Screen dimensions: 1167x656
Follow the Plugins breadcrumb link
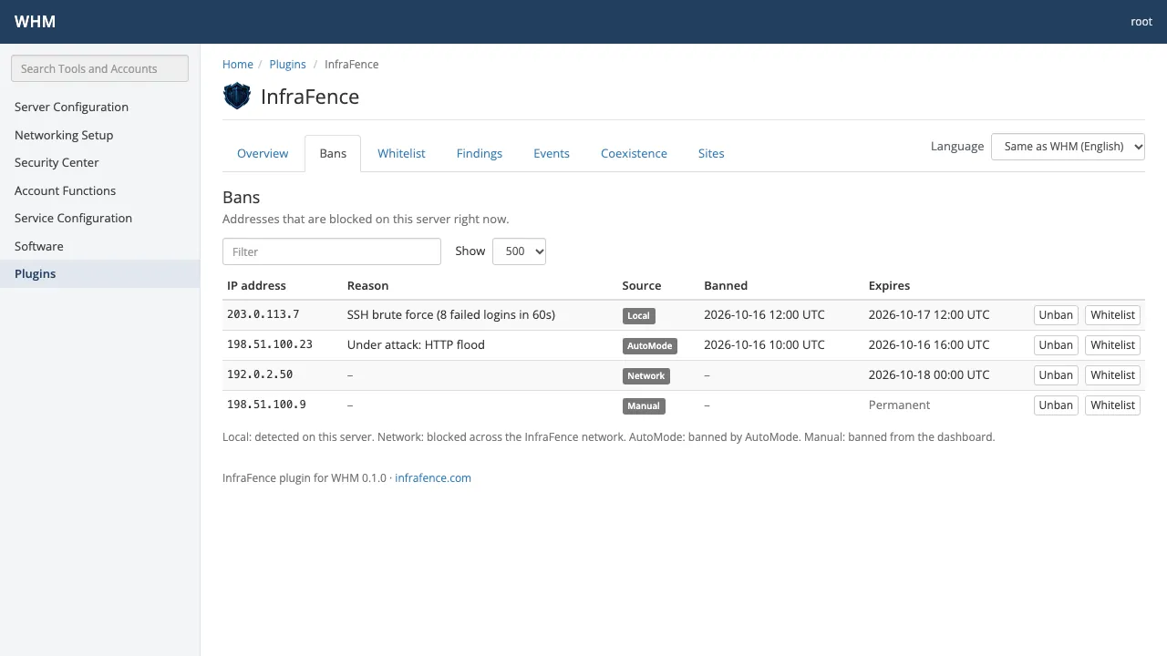coord(287,65)
